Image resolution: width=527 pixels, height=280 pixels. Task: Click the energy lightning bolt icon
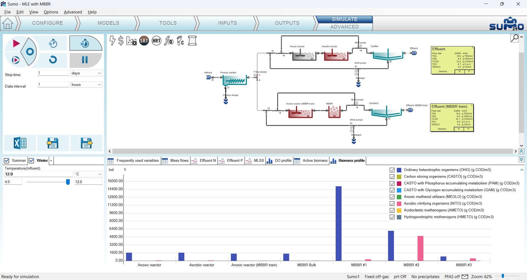(112, 41)
